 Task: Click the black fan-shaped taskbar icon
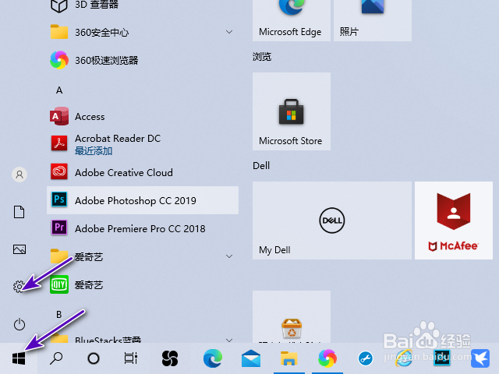[x=170, y=358]
